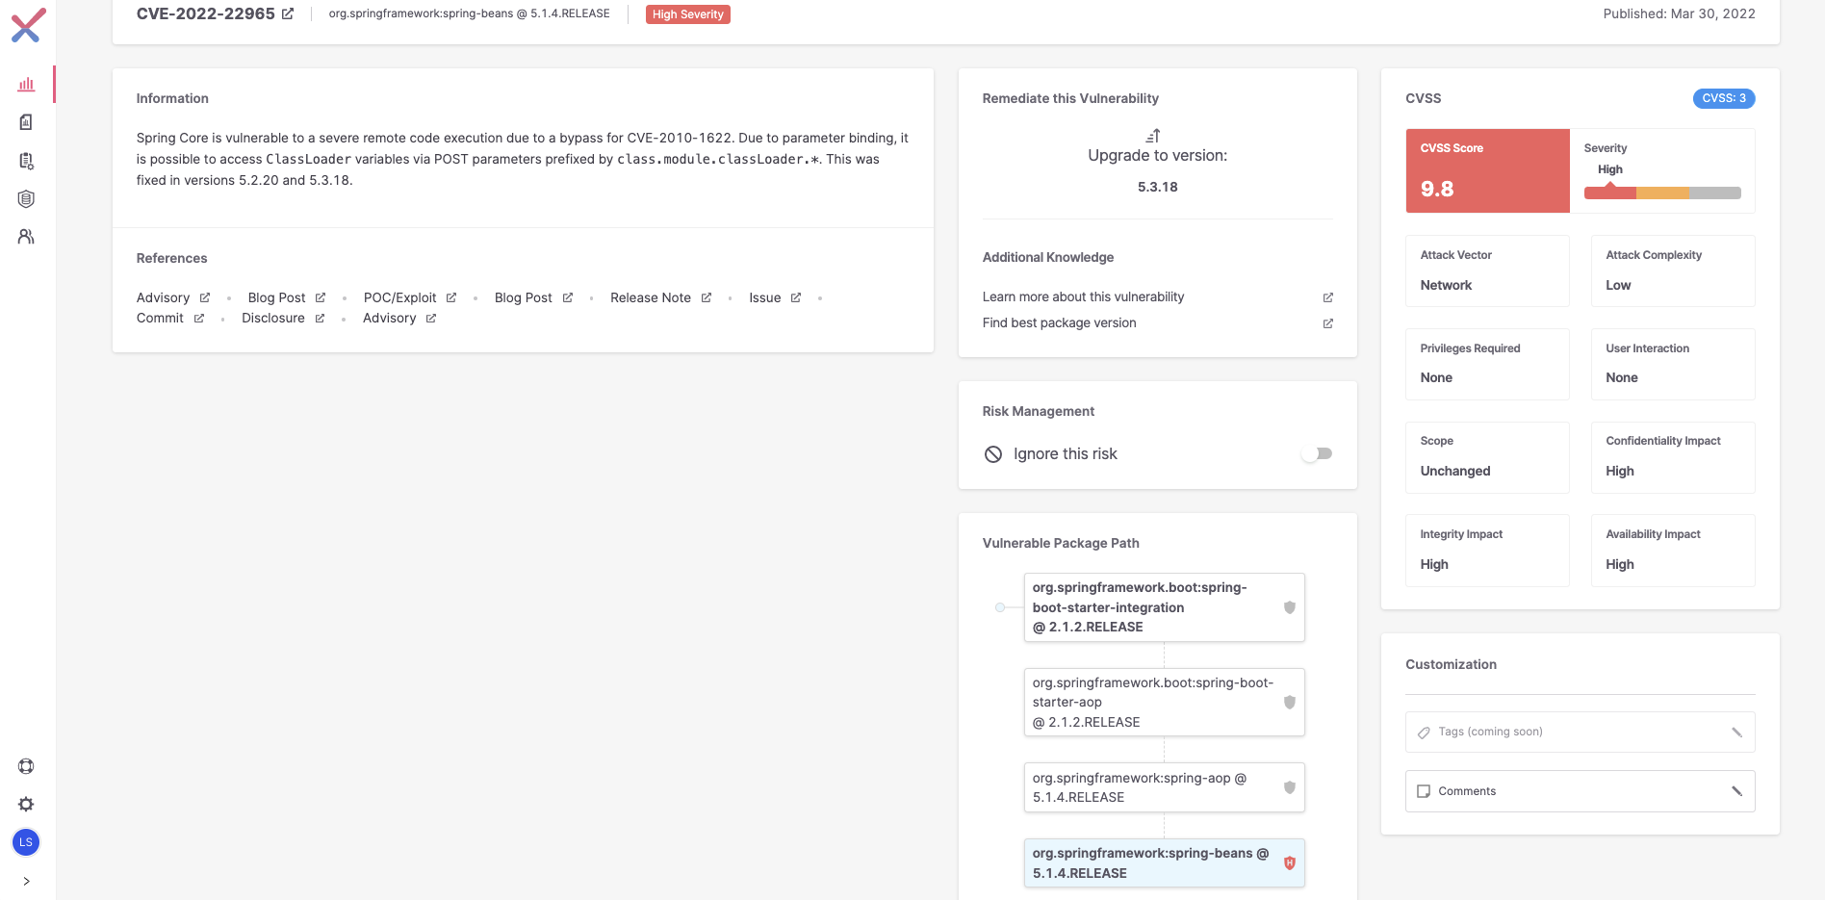Viewport: 1825px width, 900px height.
Task: Click the shield icon in left sidebar
Action: coord(26,199)
